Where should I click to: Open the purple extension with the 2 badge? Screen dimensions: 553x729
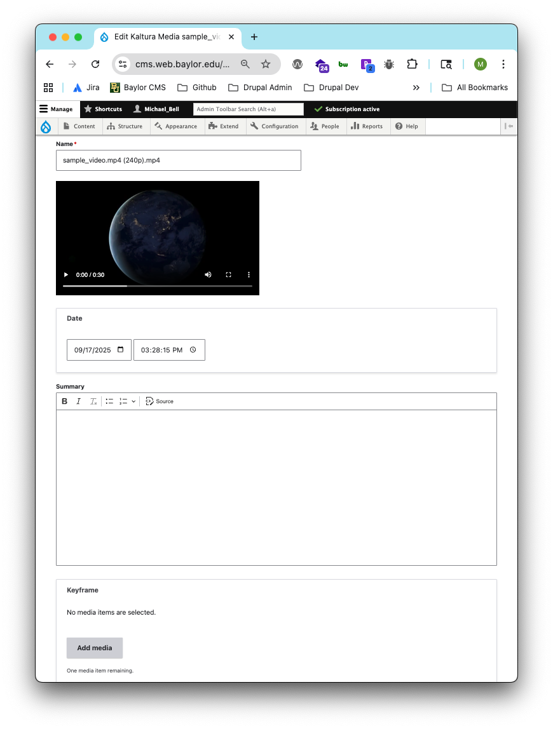(367, 65)
